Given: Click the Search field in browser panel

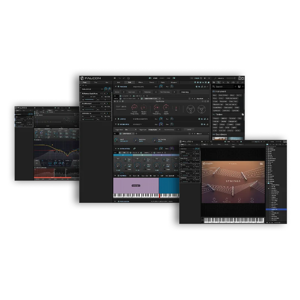Looking at the screenshot, I should 224,87.
